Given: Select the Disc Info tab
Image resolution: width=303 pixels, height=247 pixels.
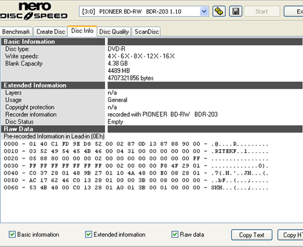Looking at the screenshot, I should 82,31.
